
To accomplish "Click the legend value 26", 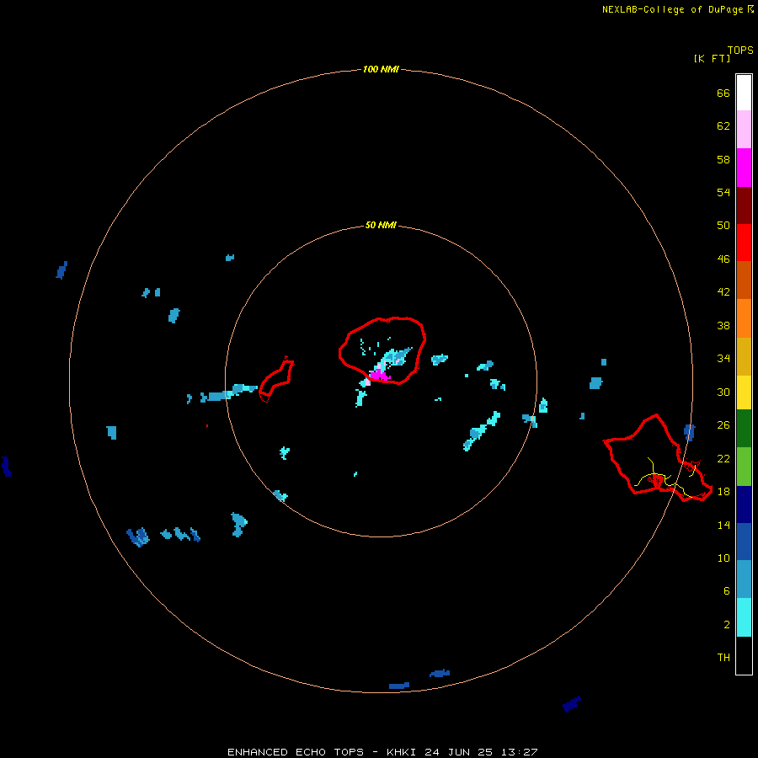I will click(723, 425).
